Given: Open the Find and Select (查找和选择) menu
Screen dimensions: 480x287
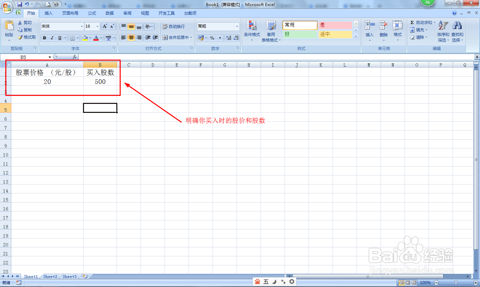Looking at the screenshot, I should click(x=457, y=31).
